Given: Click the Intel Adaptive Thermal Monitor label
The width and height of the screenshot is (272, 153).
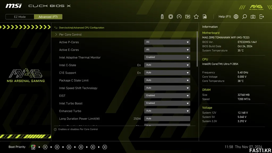Looking at the screenshot, I should [80, 57].
